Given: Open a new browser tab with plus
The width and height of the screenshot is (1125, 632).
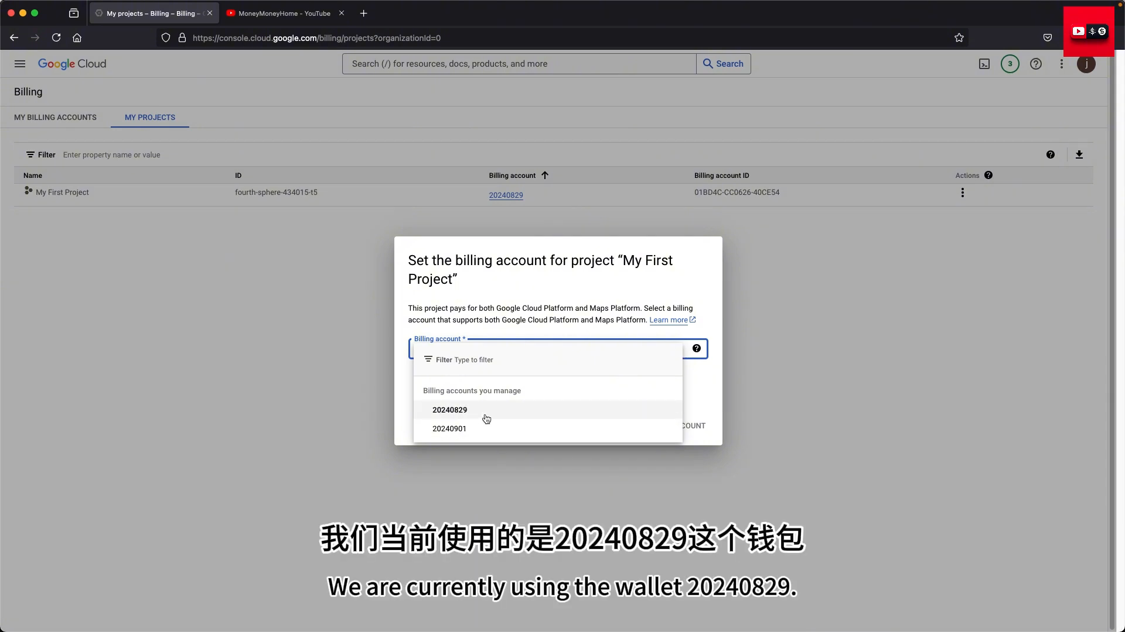Looking at the screenshot, I should [x=363, y=13].
